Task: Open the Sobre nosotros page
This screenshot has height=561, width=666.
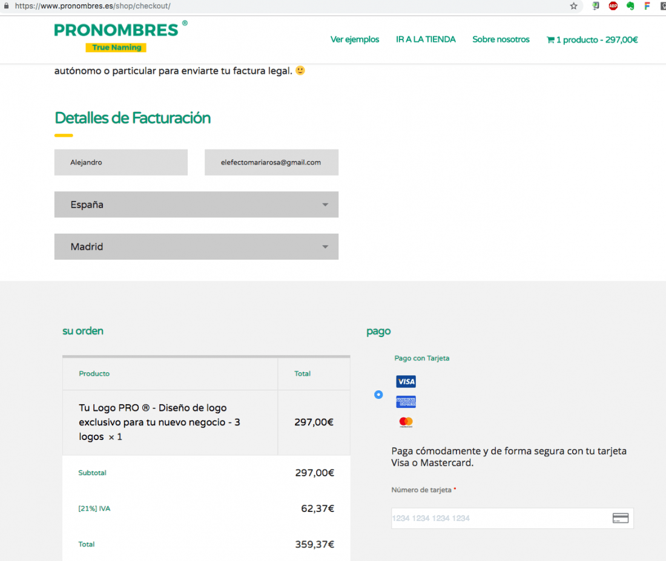Action: coord(501,39)
